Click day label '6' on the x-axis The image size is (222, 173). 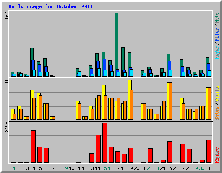[47, 168]
